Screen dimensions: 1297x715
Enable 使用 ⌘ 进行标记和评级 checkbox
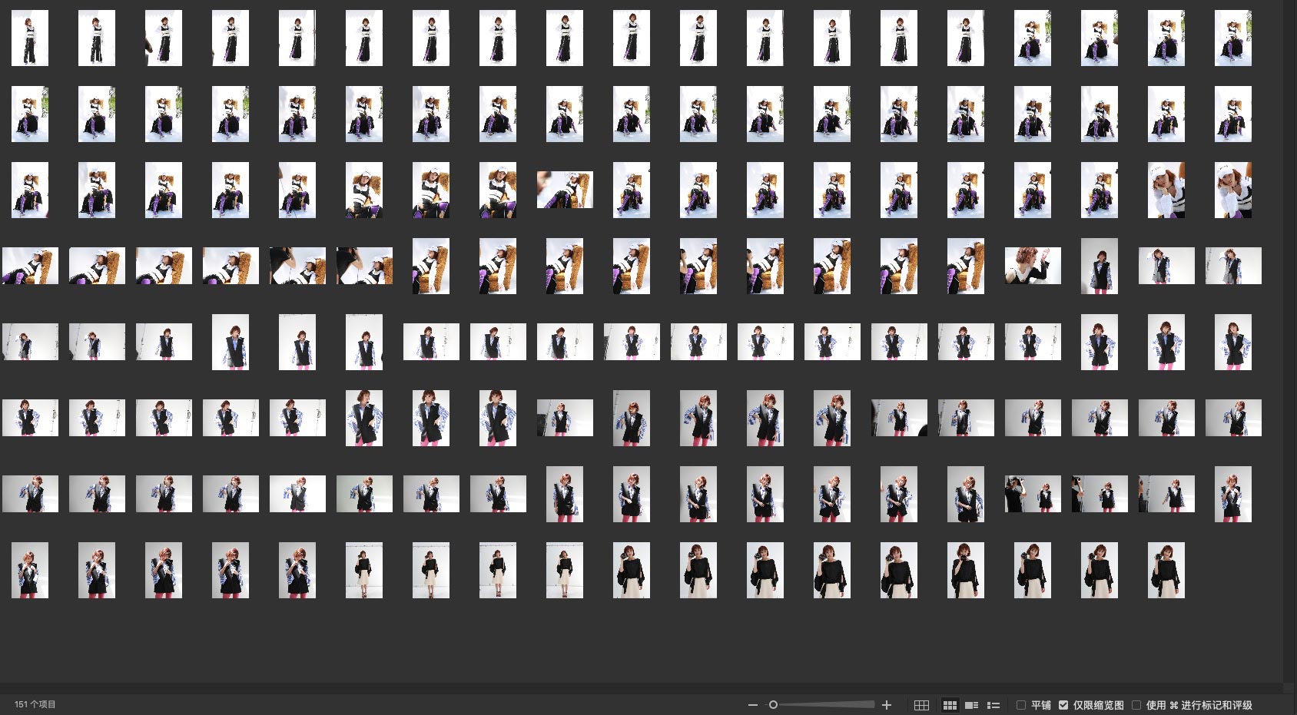tap(1136, 705)
